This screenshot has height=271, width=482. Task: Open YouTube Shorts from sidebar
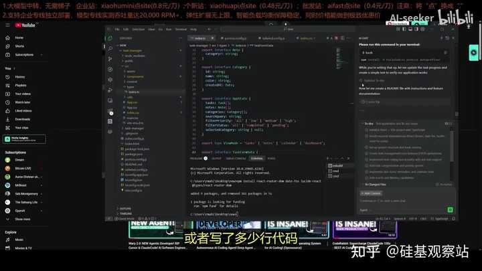point(19,46)
